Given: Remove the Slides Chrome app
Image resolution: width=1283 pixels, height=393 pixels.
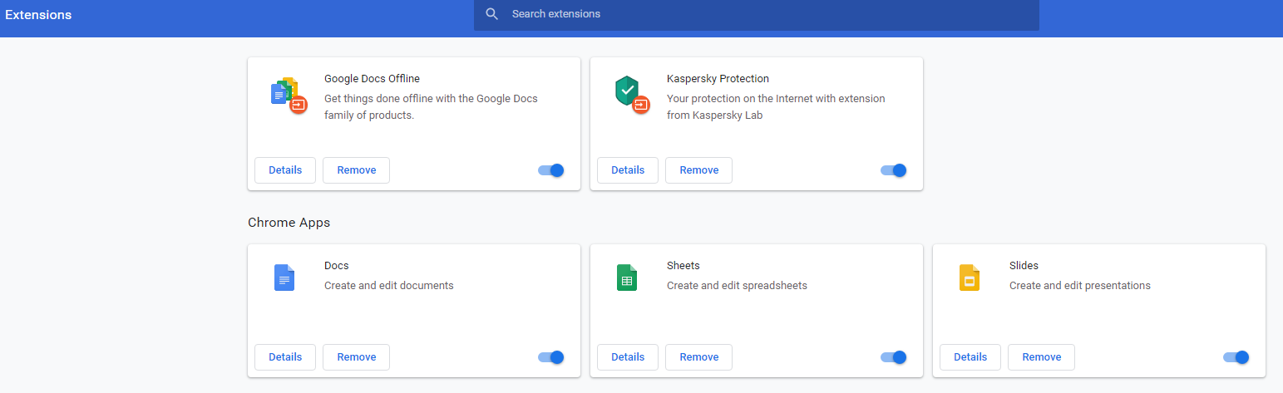Looking at the screenshot, I should pyautogui.click(x=1041, y=357).
